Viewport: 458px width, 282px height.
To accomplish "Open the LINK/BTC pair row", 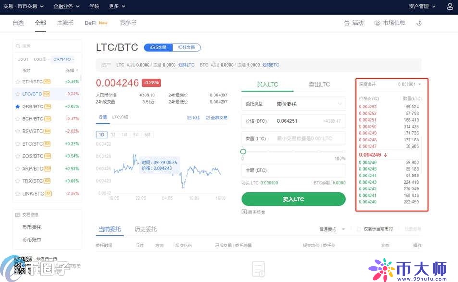I will [x=47, y=193].
